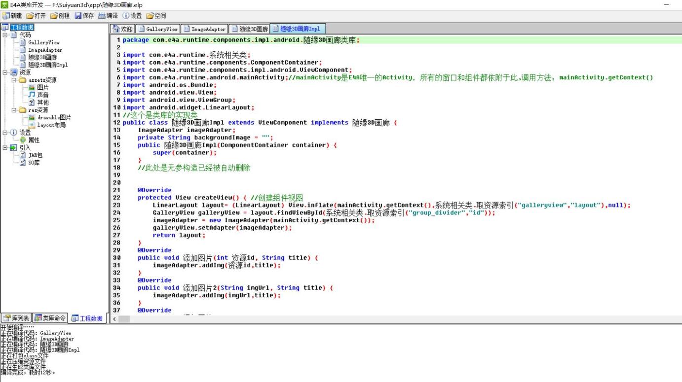Select 随缘3D画廊 file in project tree
The height and width of the screenshot is (382, 682).
pyautogui.click(x=42, y=57)
